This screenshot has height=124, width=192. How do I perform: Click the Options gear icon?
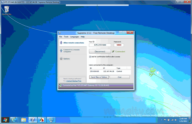(61, 59)
